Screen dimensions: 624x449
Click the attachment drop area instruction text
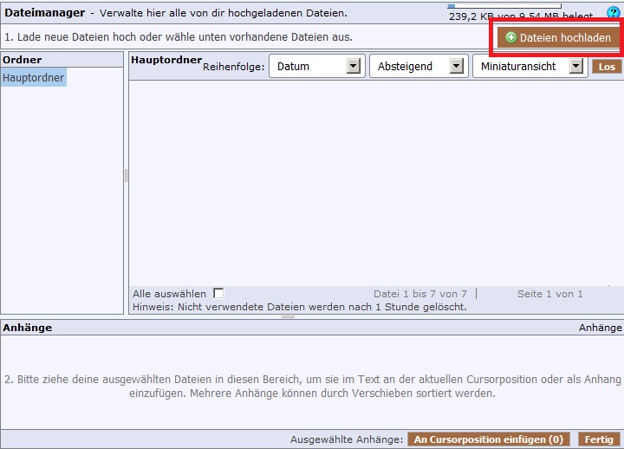[x=312, y=387]
